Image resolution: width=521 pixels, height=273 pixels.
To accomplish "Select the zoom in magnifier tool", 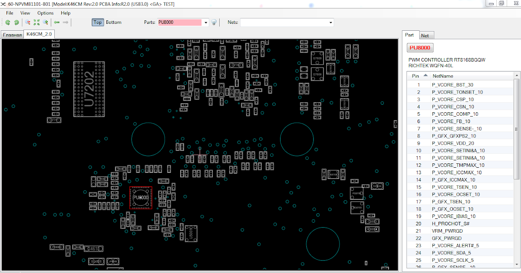I will pyautogui.click(x=45, y=22).
